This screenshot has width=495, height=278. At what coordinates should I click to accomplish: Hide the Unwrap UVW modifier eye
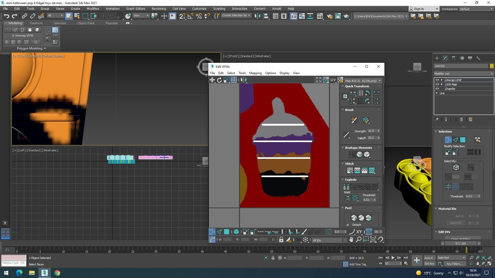pyautogui.click(x=437, y=80)
